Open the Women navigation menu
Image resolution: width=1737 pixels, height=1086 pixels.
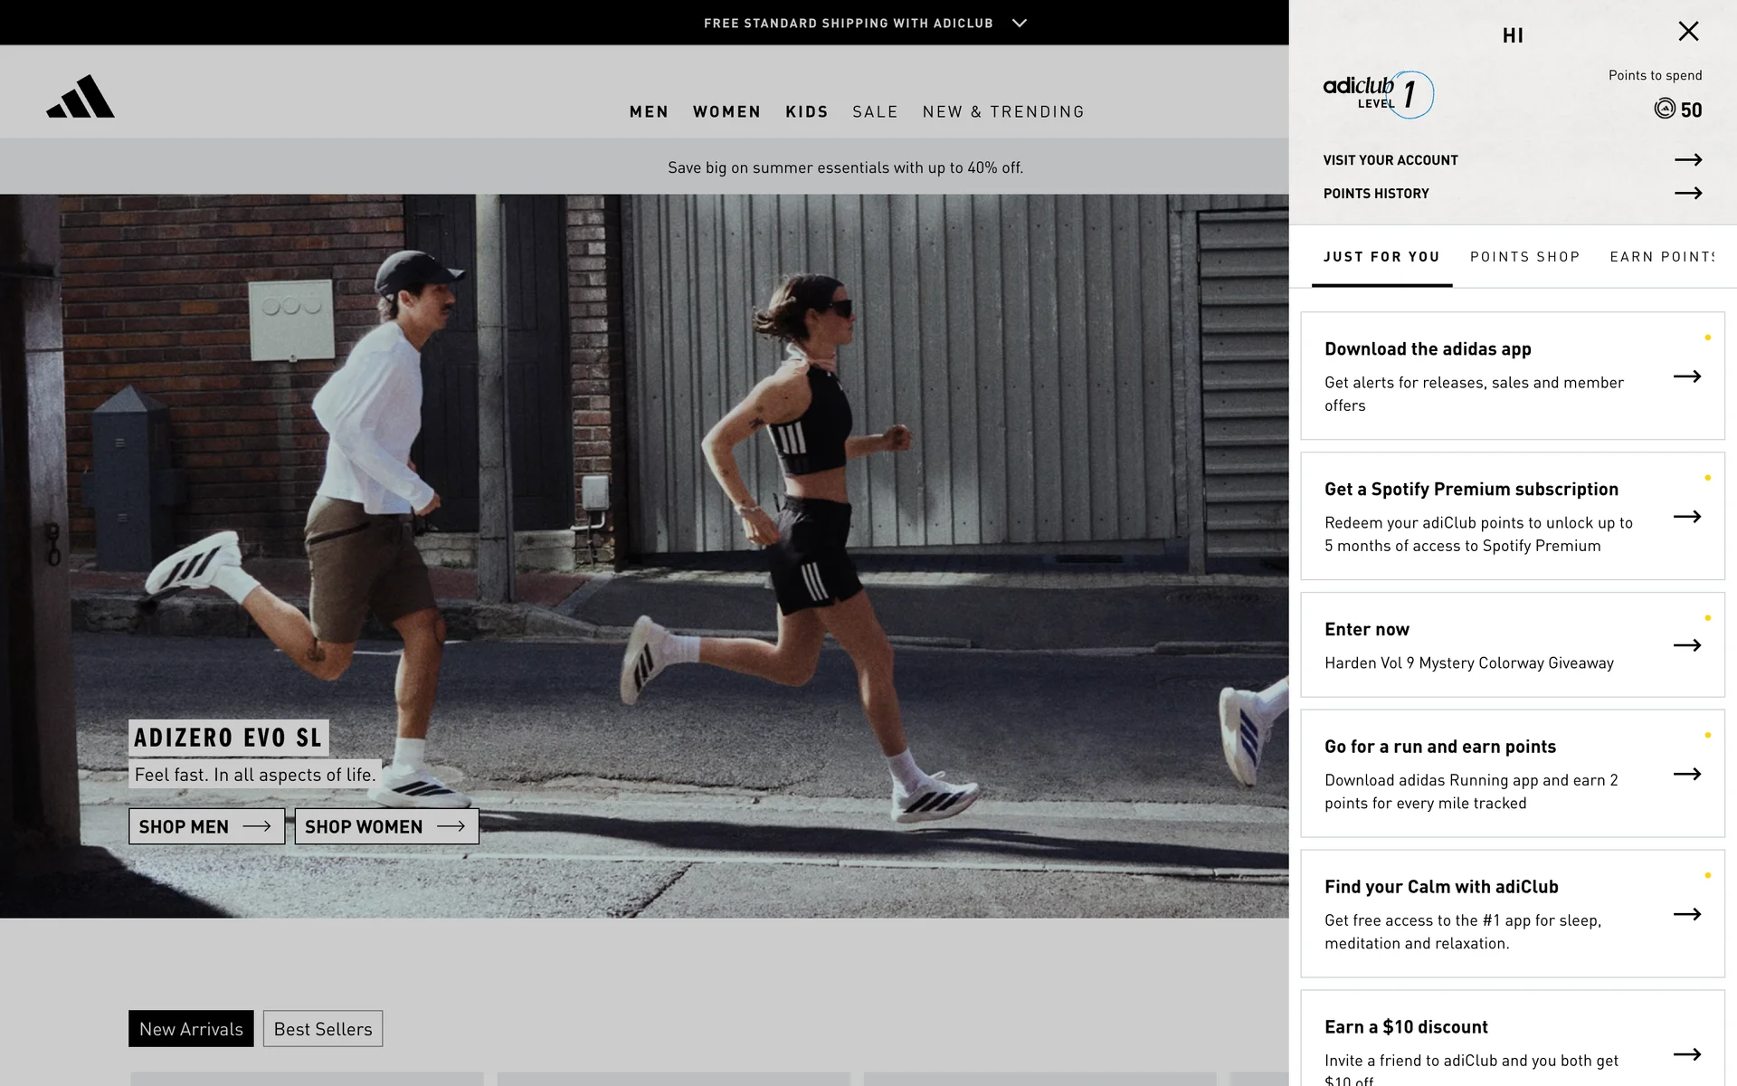[726, 112]
